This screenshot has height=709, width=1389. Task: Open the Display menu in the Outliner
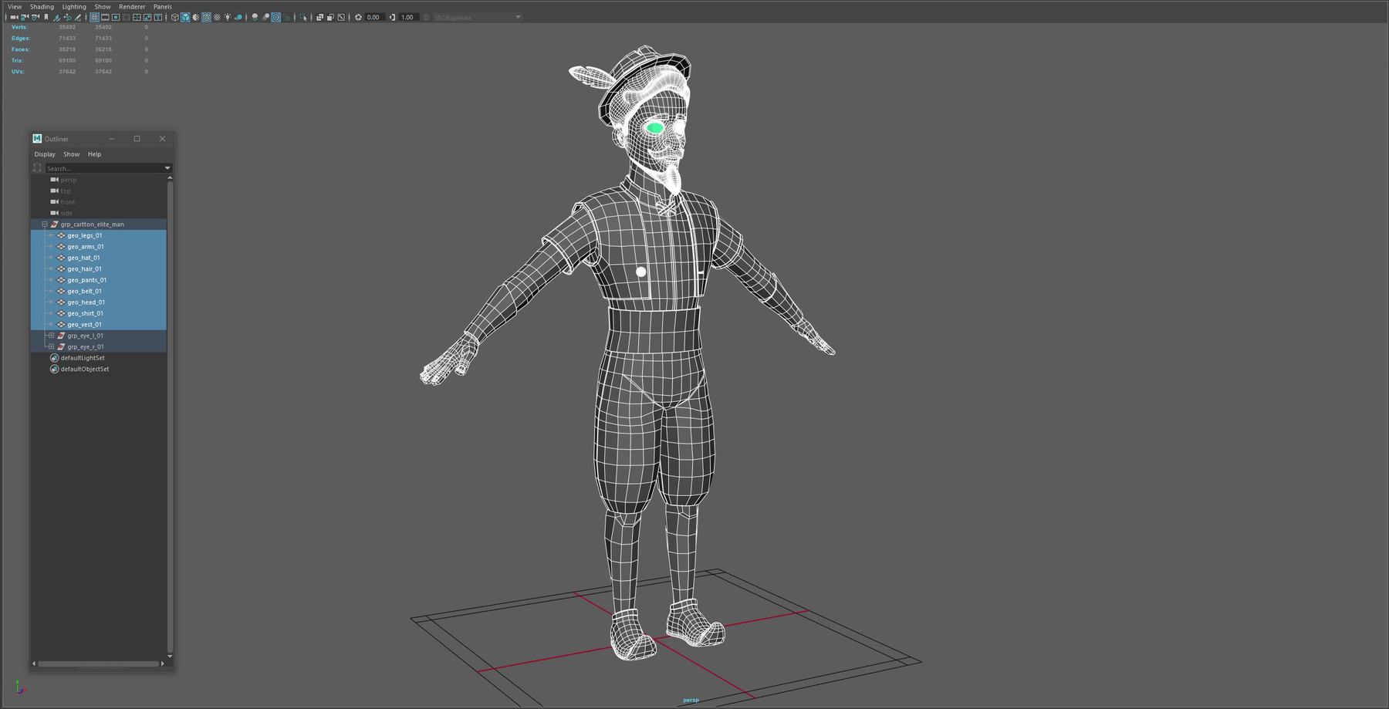pos(44,154)
